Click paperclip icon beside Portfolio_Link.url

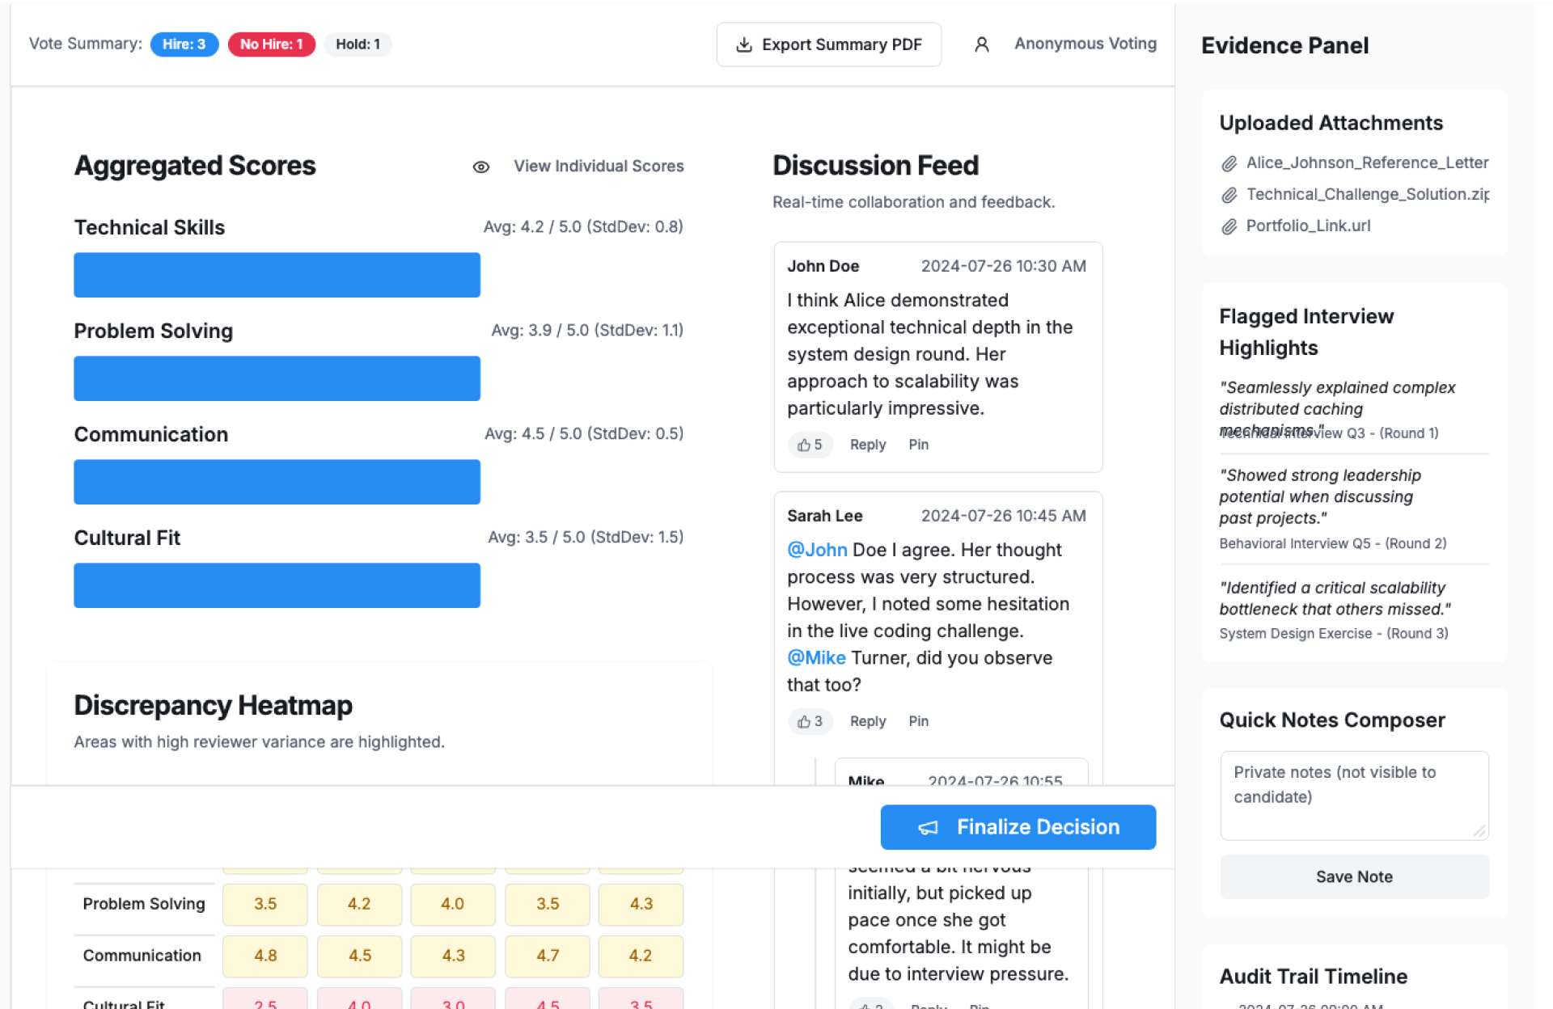click(x=1229, y=226)
